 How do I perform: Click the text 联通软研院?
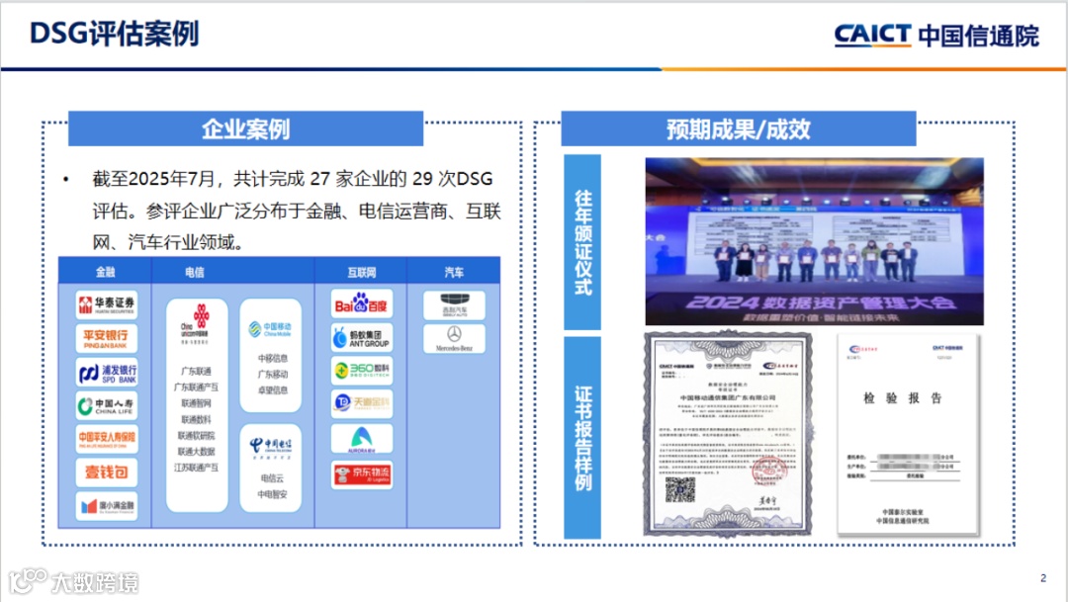pyautogui.click(x=196, y=435)
